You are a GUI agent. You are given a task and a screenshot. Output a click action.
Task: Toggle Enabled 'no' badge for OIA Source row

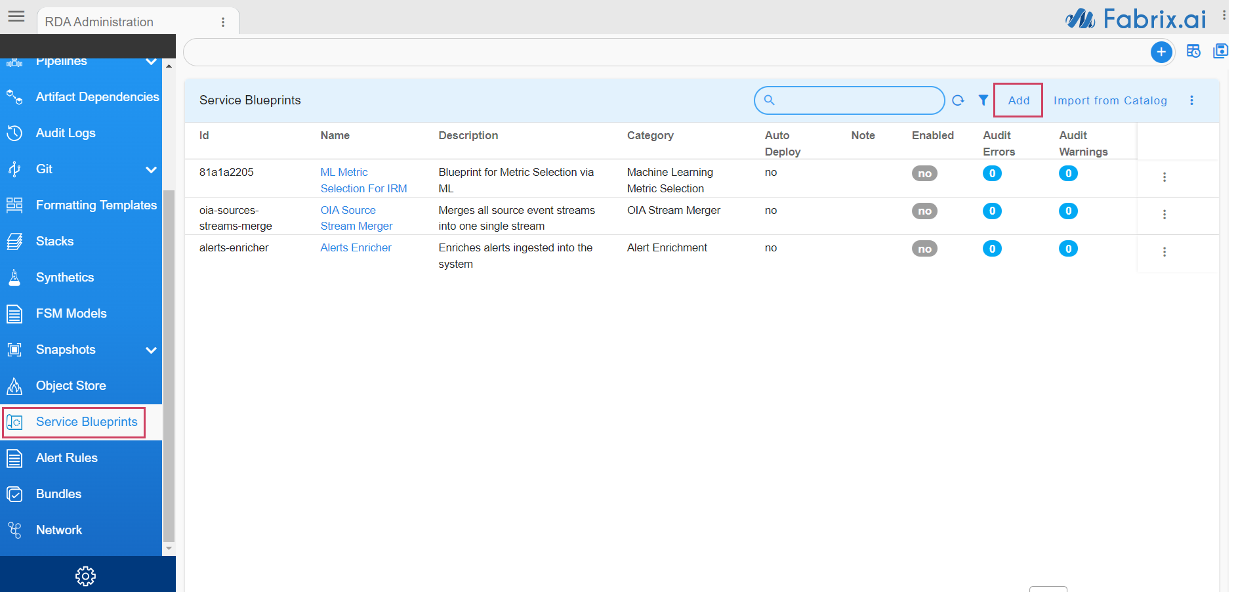tap(924, 211)
